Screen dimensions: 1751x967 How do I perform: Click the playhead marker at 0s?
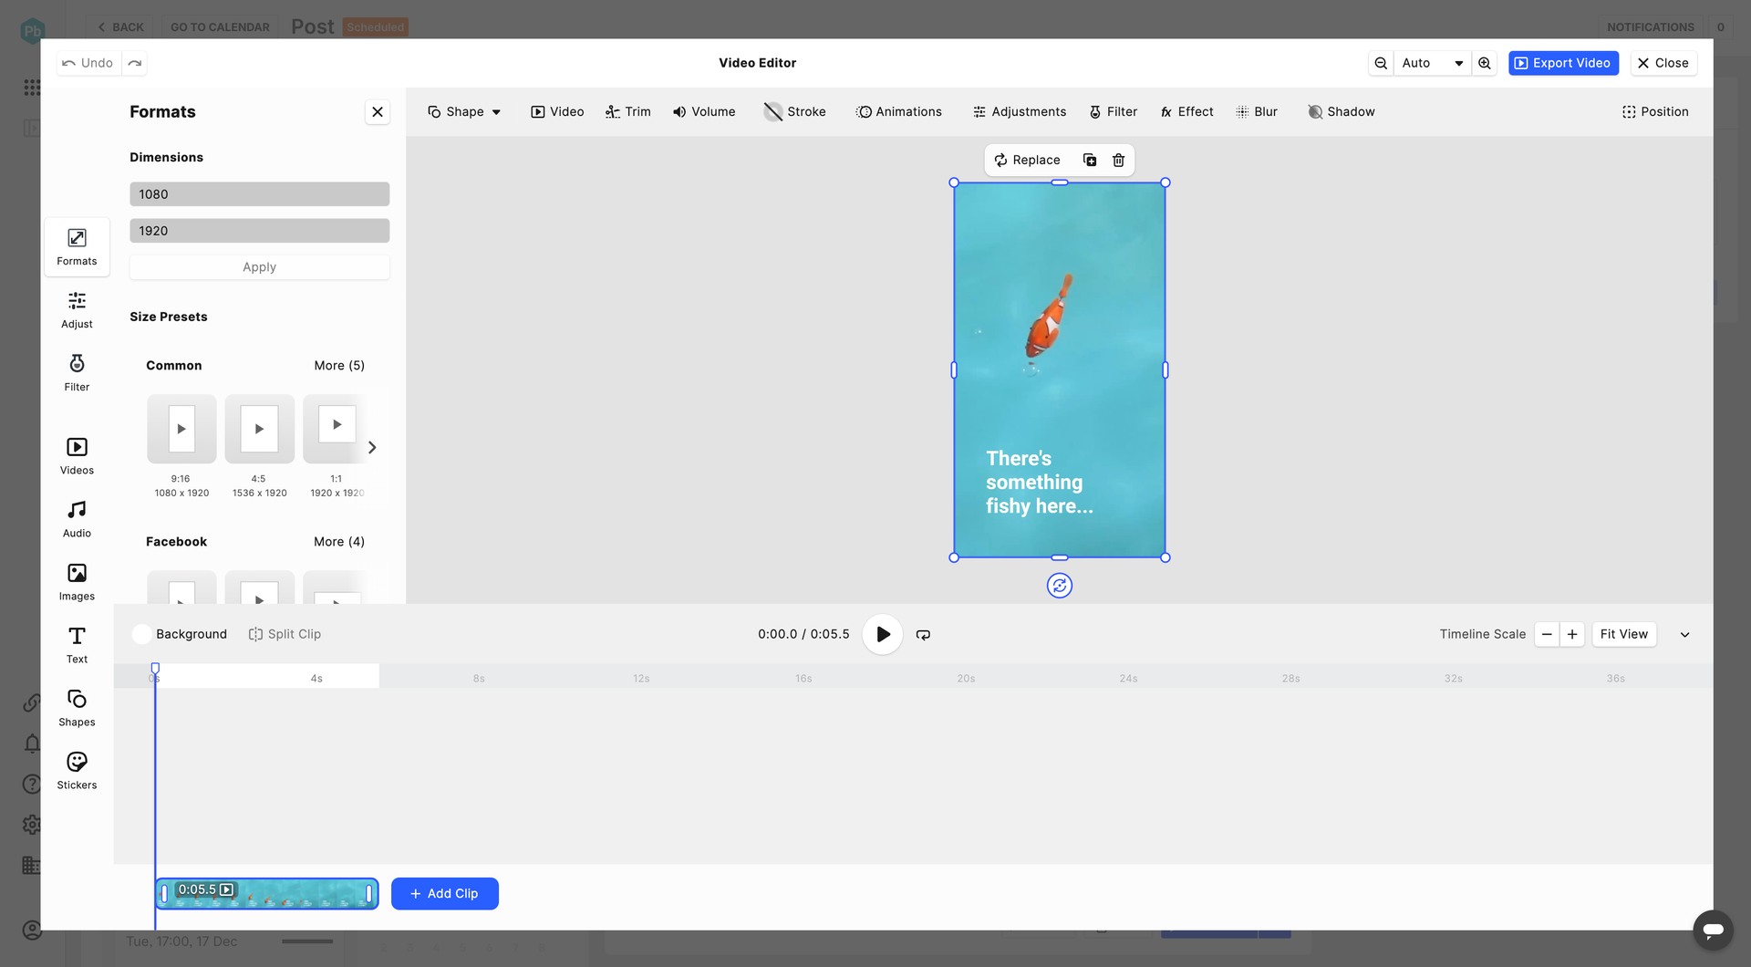tap(155, 669)
